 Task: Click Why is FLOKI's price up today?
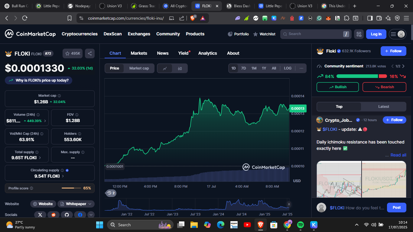(x=38, y=80)
